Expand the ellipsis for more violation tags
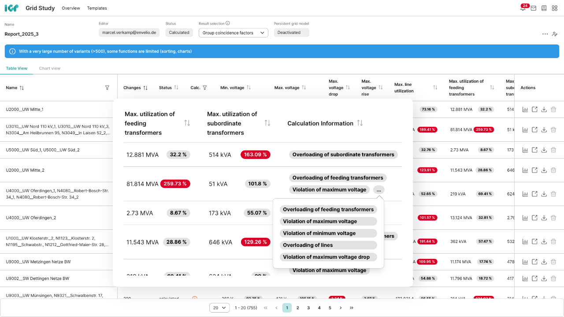564x317 pixels. click(x=378, y=190)
